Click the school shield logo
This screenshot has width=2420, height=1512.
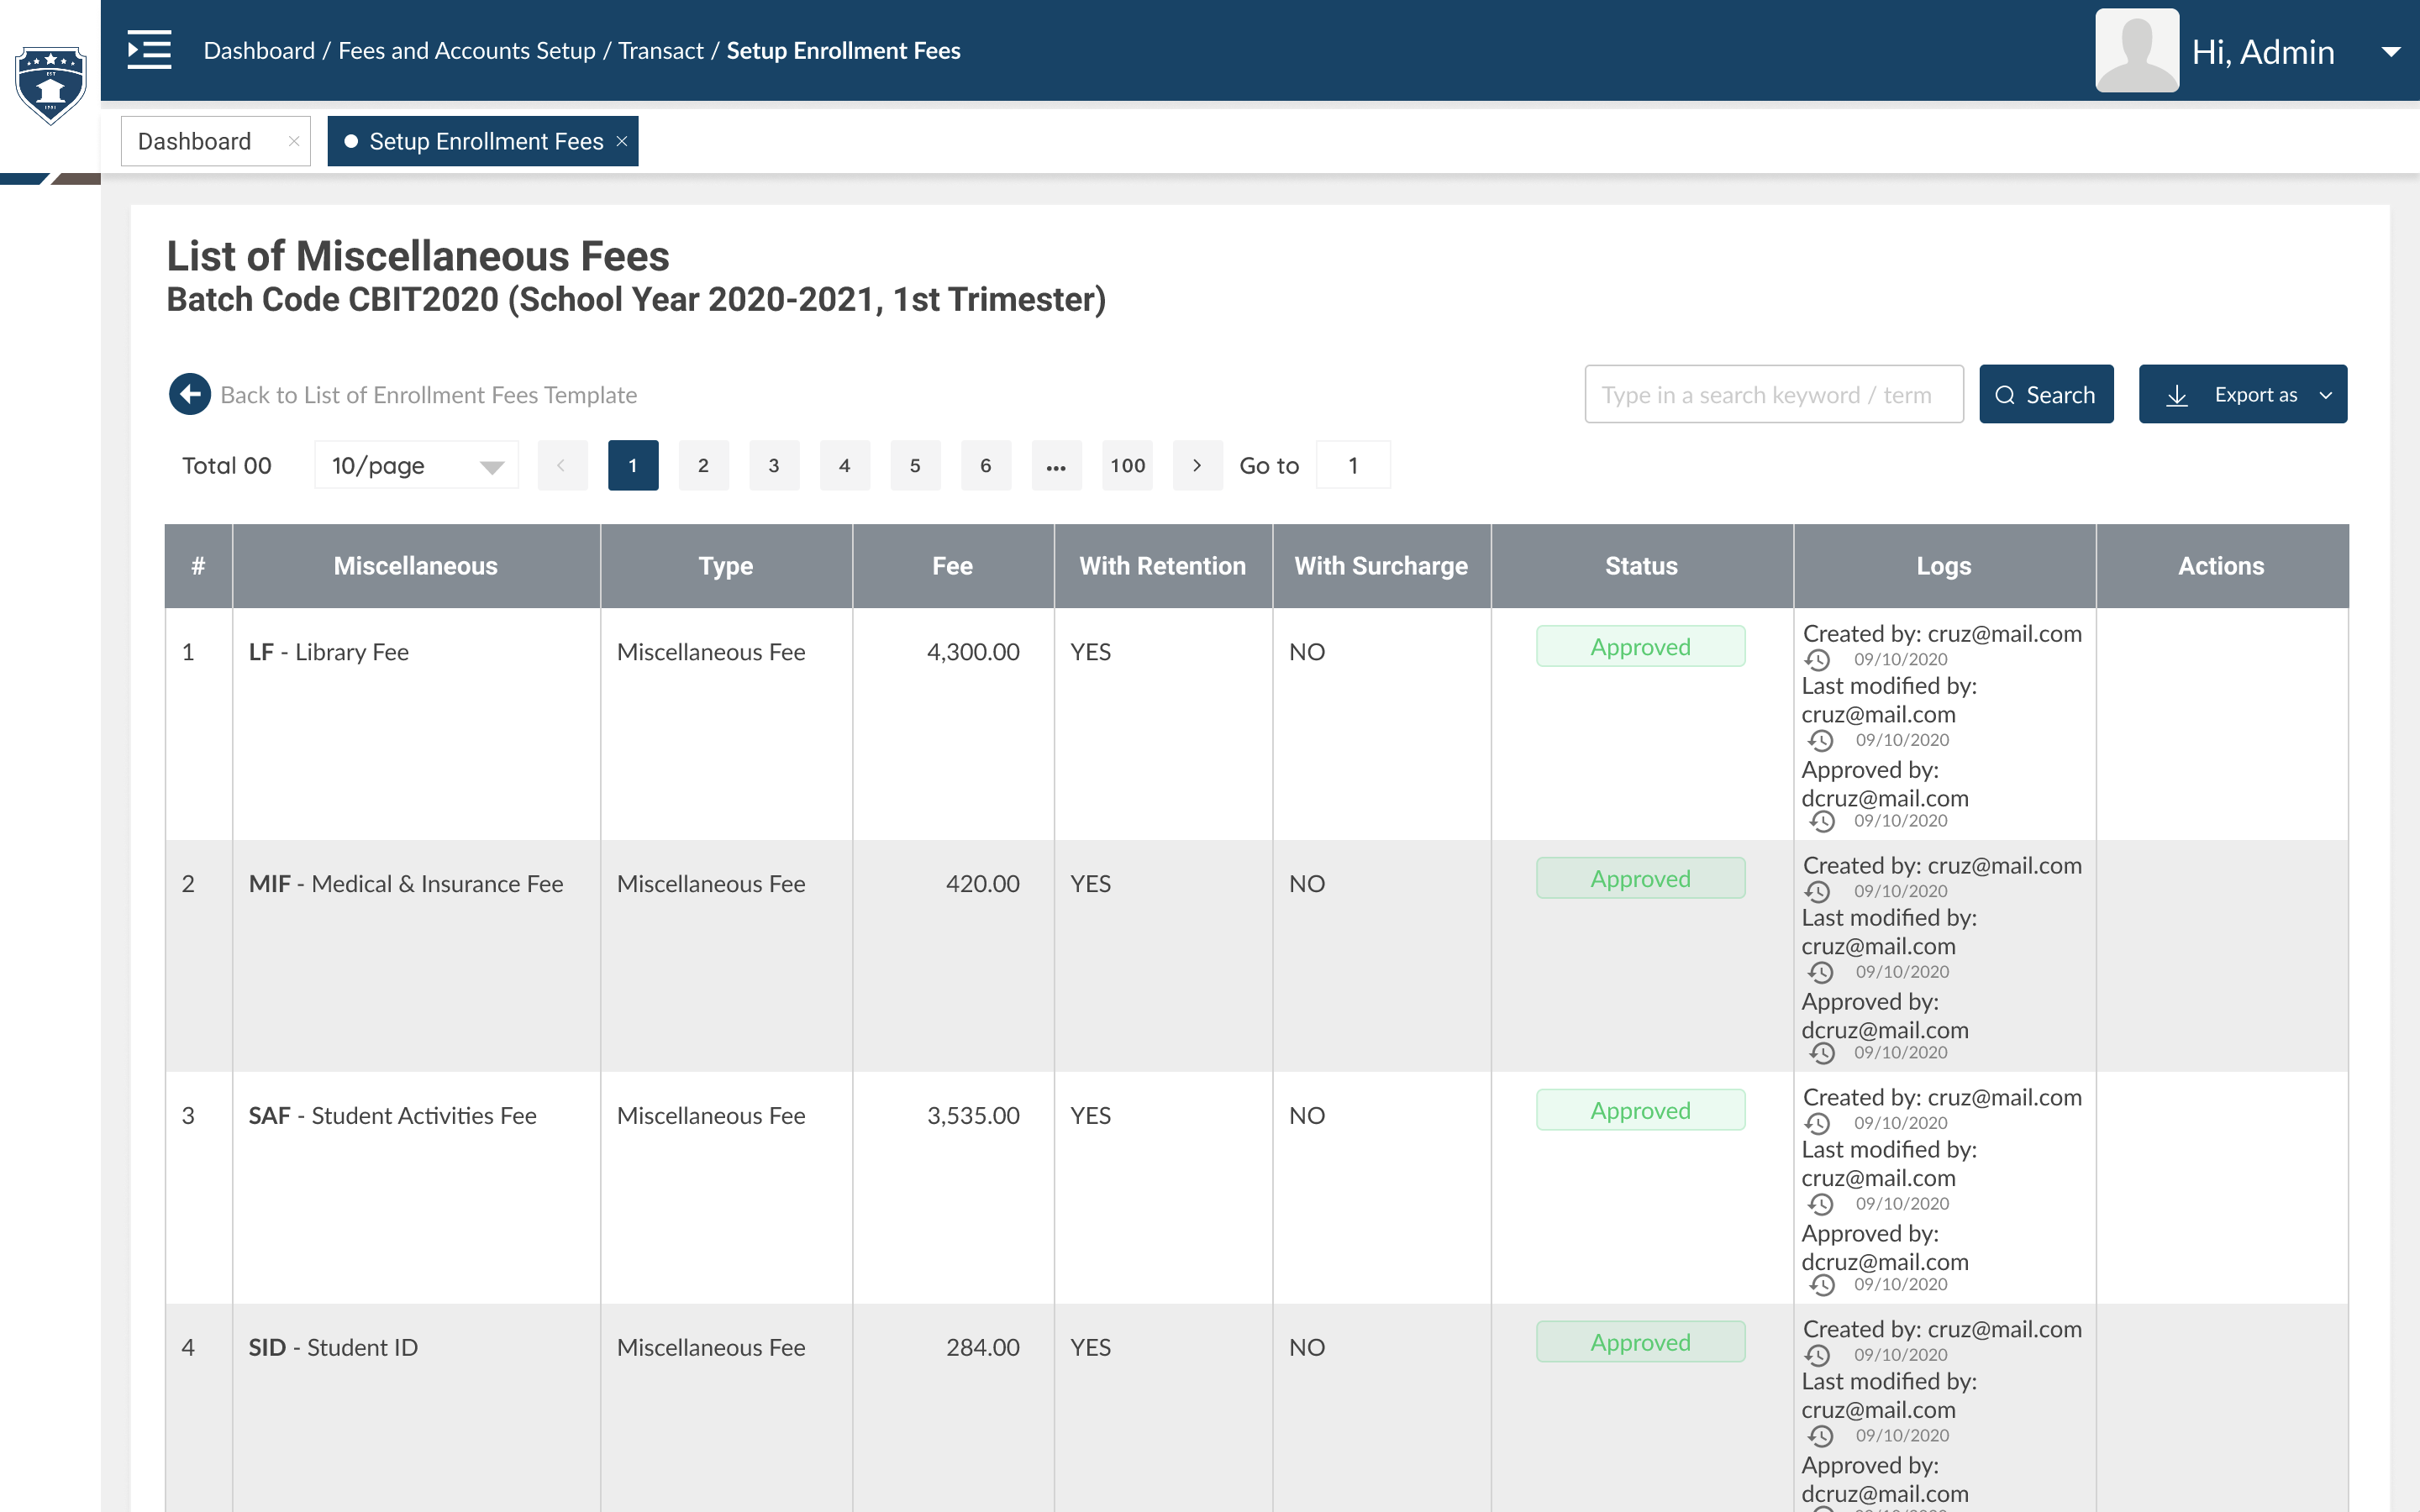click(50, 85)
